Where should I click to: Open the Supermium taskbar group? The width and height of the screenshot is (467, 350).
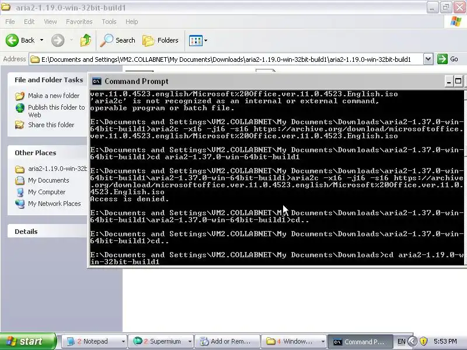pos(162,341)
